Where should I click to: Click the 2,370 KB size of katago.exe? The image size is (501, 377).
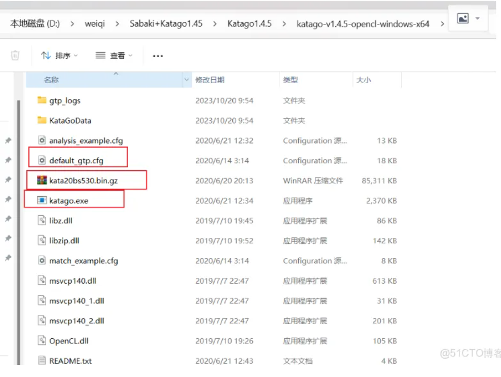[381, 200]
